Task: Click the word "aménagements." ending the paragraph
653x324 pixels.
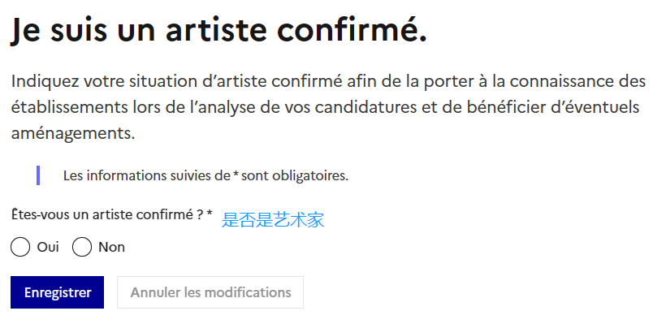Action: (x=73, y=134)
